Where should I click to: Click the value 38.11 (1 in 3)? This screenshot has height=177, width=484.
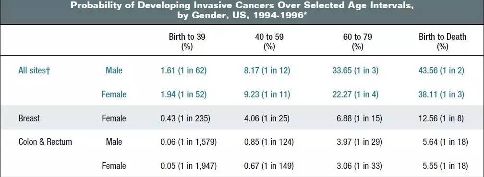pyautogui.click(x=441, y=94)
